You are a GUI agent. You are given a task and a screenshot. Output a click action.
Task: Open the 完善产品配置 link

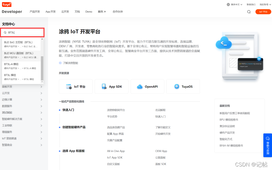pos(115,140)
